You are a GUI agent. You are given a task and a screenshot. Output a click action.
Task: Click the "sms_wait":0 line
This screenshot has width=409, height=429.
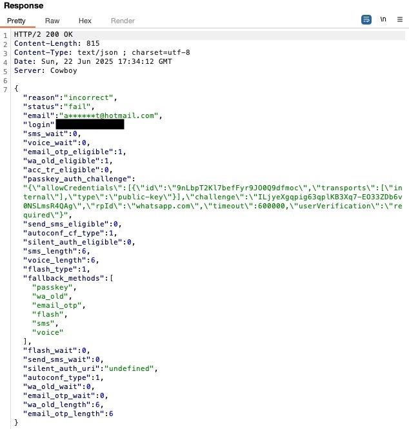tap(52, 134)
